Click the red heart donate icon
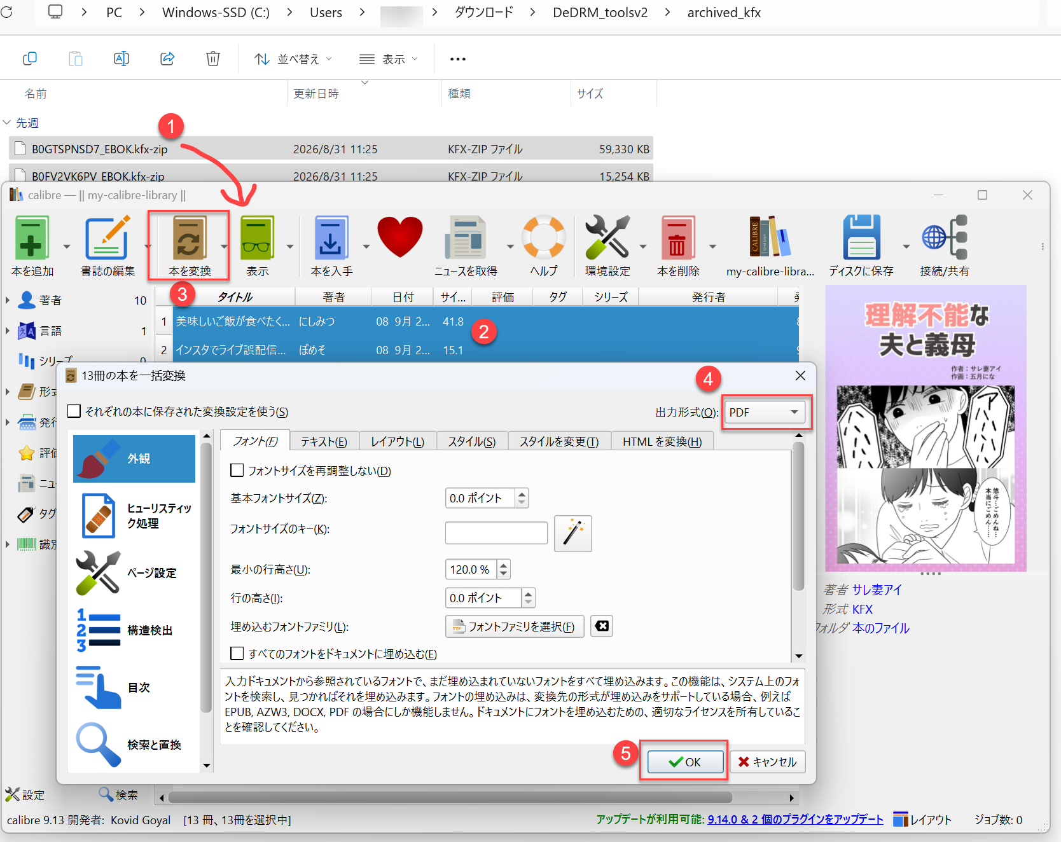Image resolution: width=1061 pixels, height=842 pixels. tap(400, 237)
